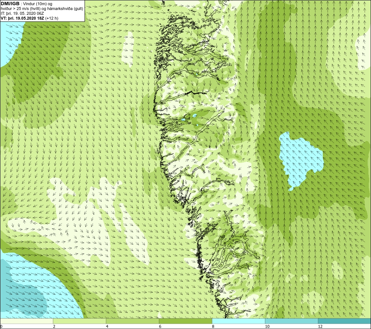Click the scale label '2'
The height and width of the screenshot is (329, 371).
[54, 326]
